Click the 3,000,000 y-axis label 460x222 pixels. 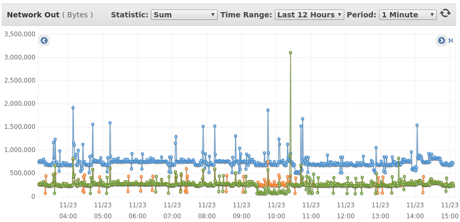pos(20,57)
